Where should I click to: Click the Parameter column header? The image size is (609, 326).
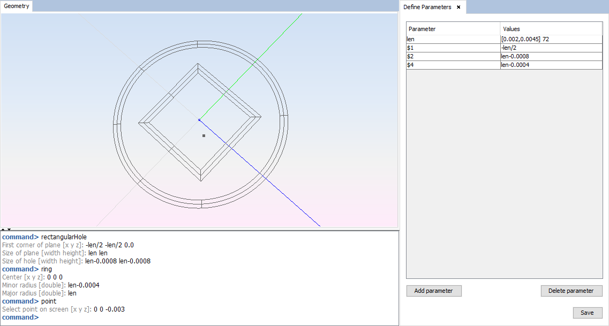tap(453, 29)
